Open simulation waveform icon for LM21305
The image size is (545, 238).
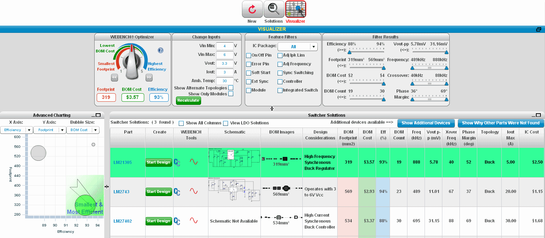point(193,162)
